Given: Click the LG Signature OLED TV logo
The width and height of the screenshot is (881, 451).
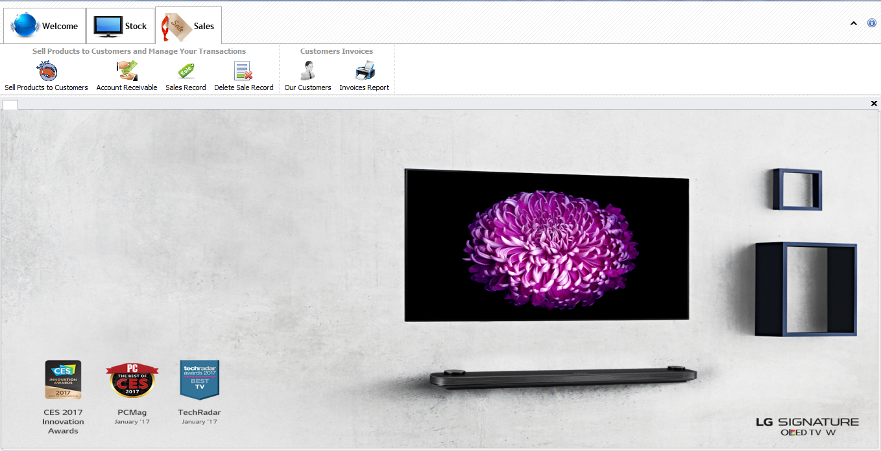Looking at the screenshot, I should click(x=807, y=426).
